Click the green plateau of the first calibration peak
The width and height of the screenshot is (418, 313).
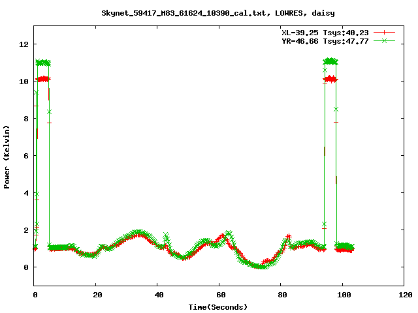[43, 63]
